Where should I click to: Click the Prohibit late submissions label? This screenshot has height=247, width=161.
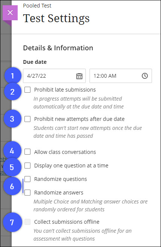coord(65,90)
